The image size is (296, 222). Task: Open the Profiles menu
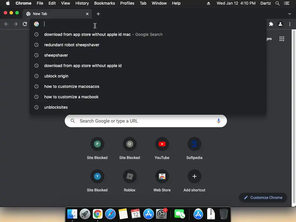click(x=127, y=3)
